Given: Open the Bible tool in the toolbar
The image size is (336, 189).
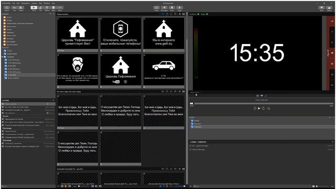Looking at the screenshot, I should [54, 8].
